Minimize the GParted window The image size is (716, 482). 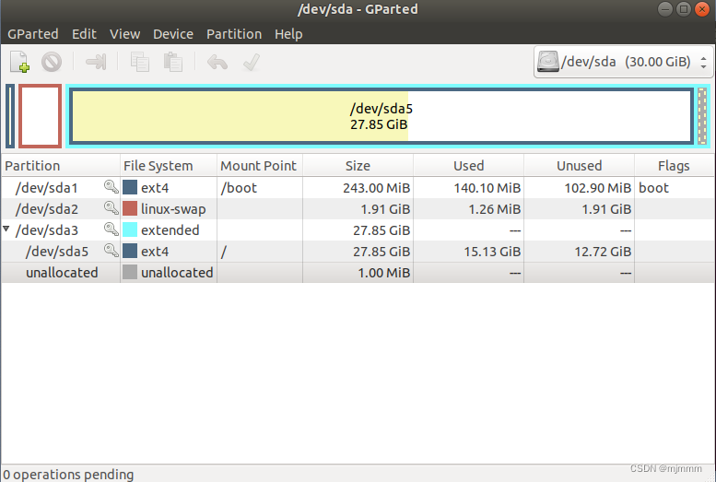click(x=665, y=9)
